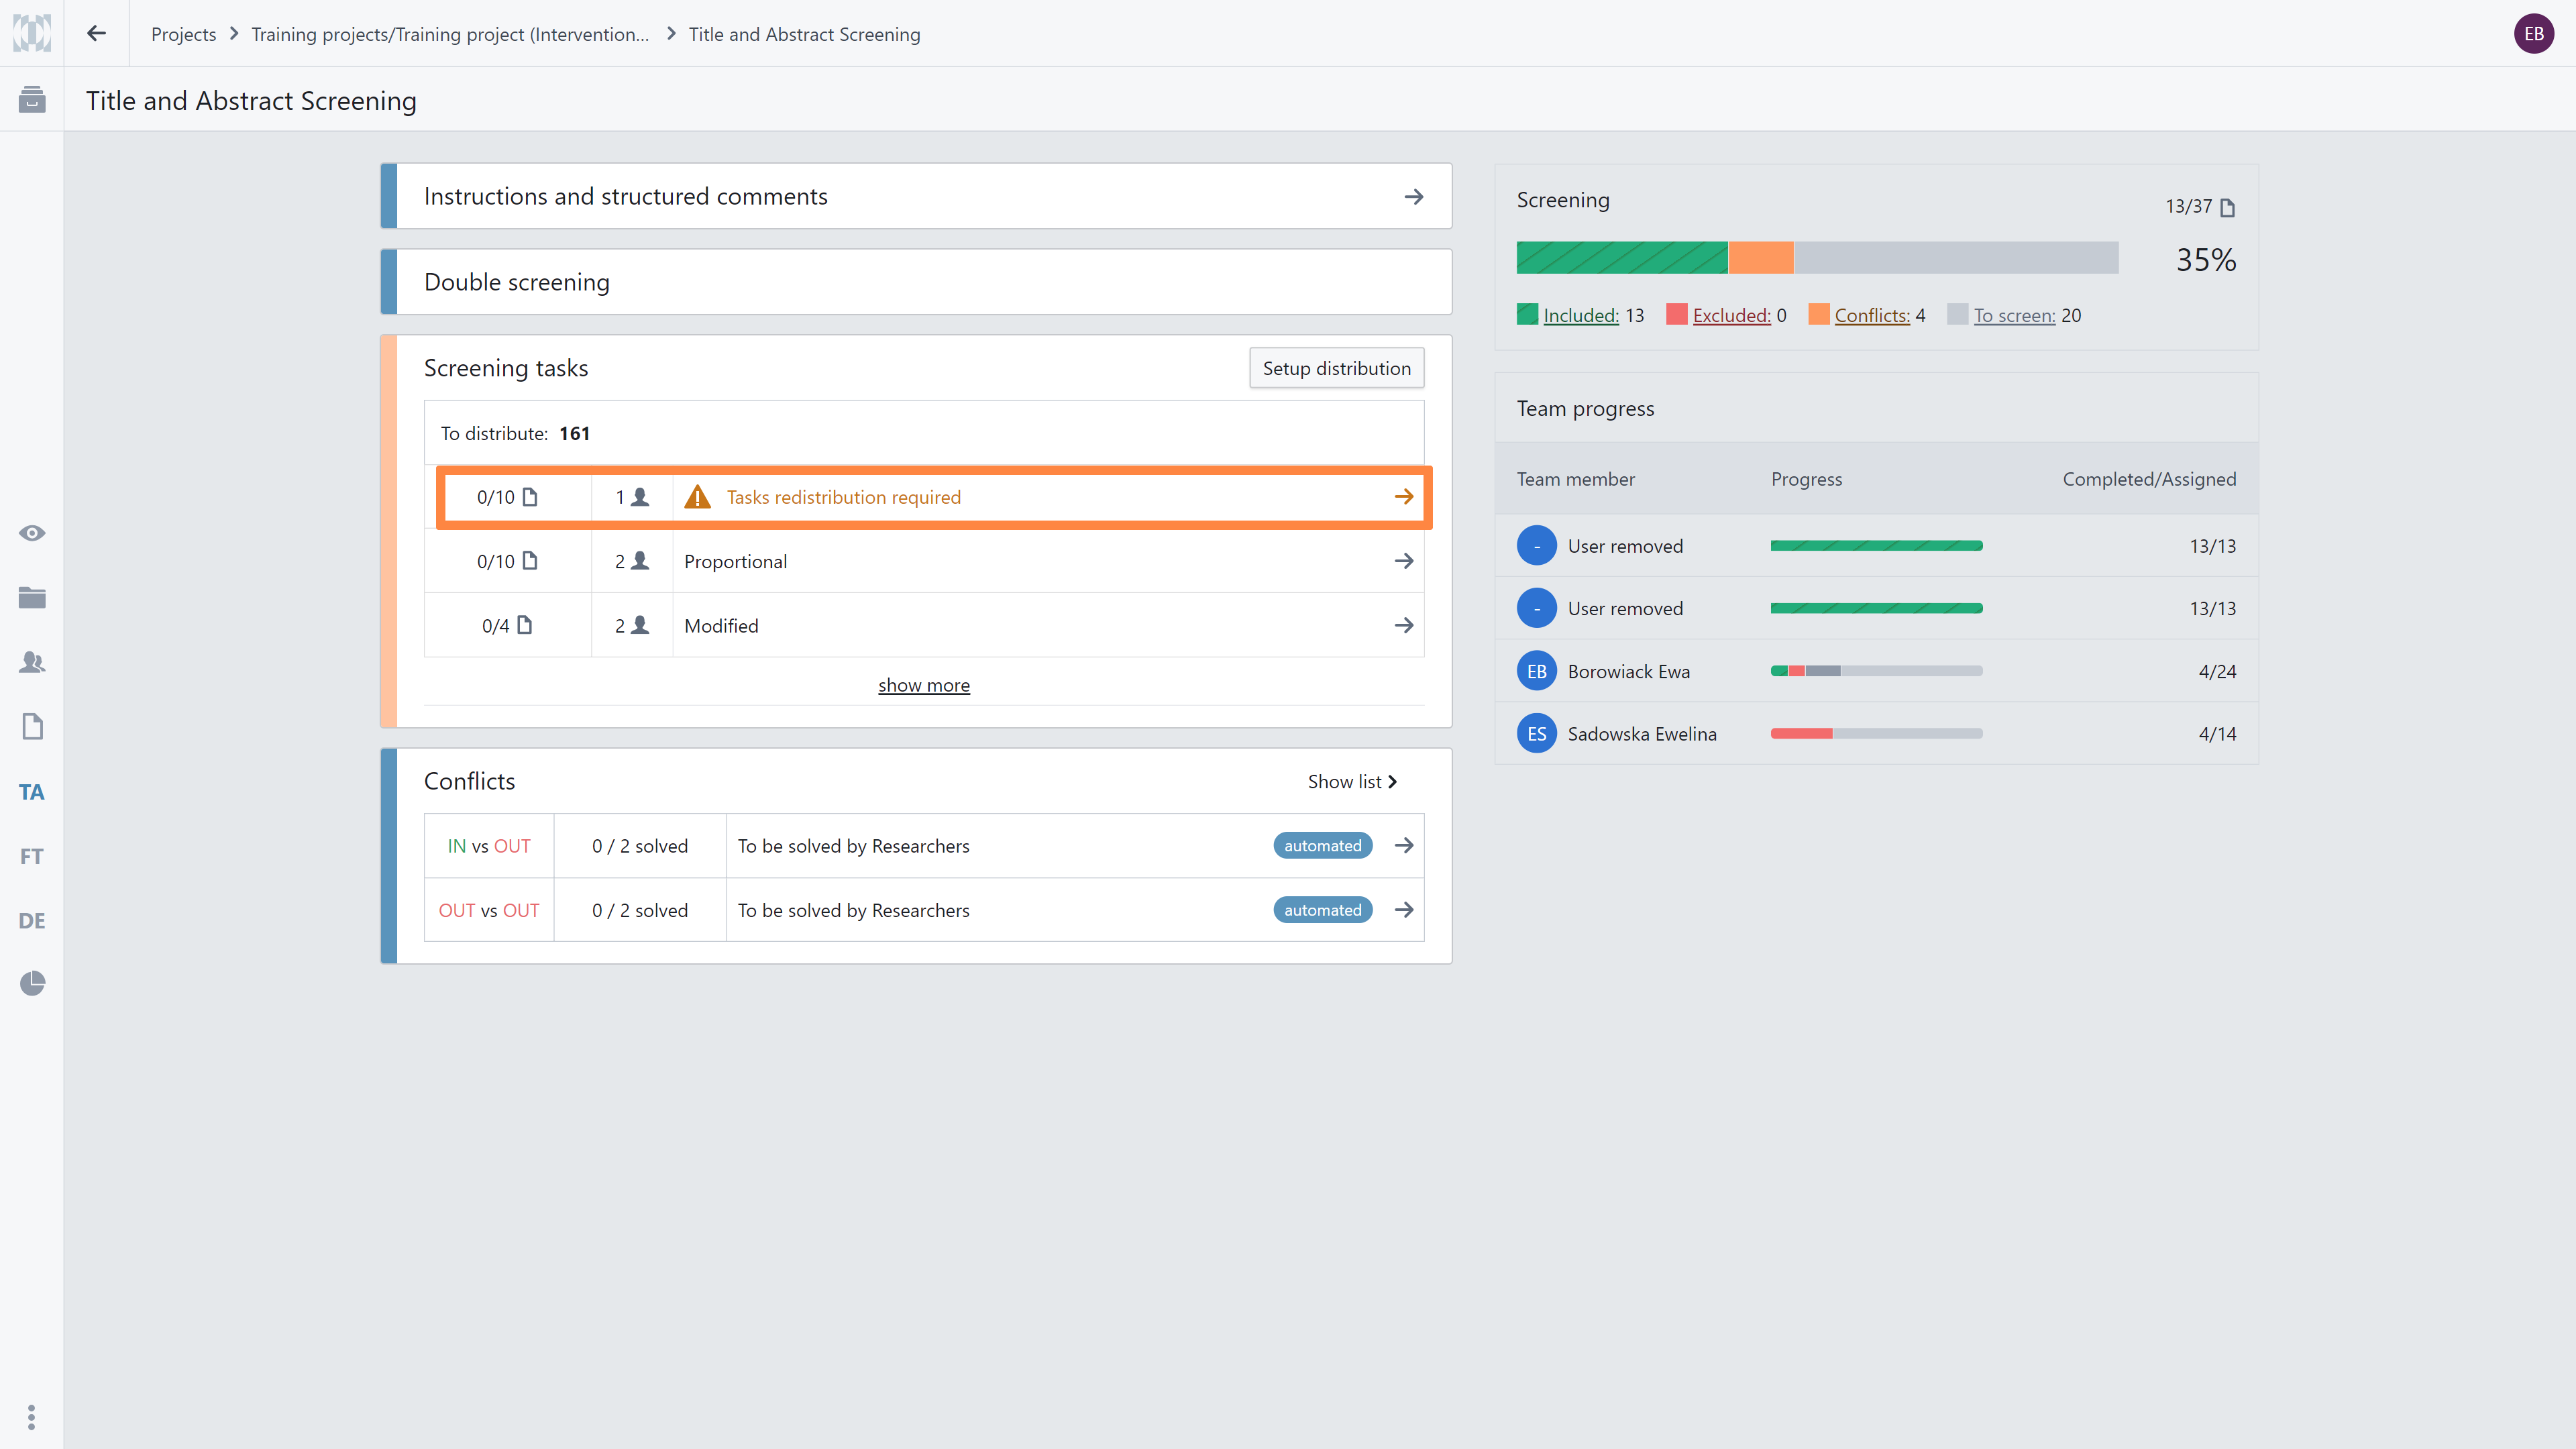
Task: Expand tasks with show more link
Action: [924, 685]
